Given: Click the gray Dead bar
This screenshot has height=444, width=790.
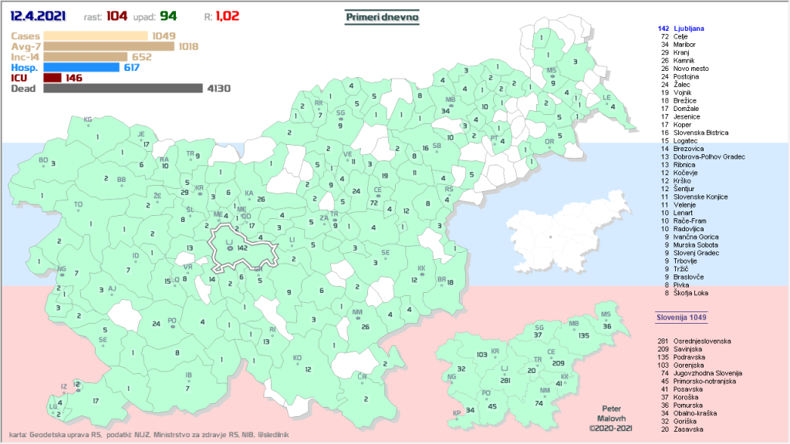Looking at the screenshot, I should tap(122, 89).
